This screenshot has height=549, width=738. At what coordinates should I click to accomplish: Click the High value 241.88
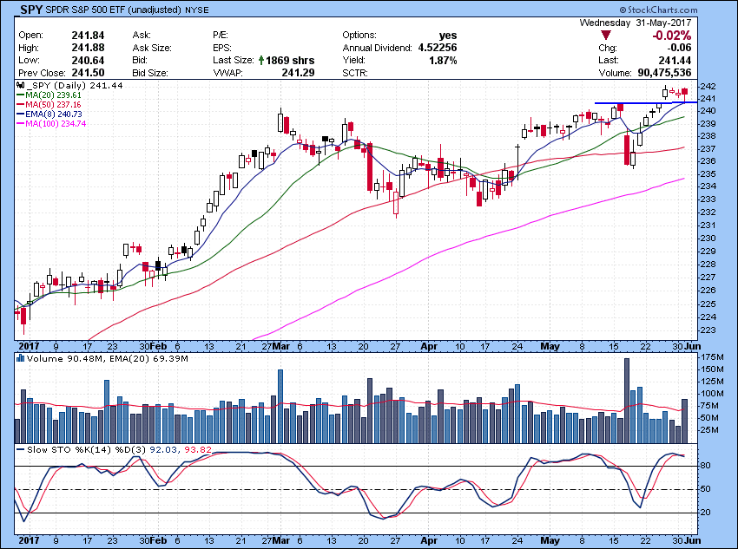[x=88, y=48]
